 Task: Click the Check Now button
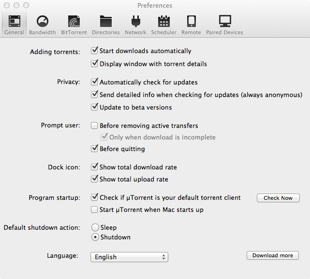[x=278, y=198]
